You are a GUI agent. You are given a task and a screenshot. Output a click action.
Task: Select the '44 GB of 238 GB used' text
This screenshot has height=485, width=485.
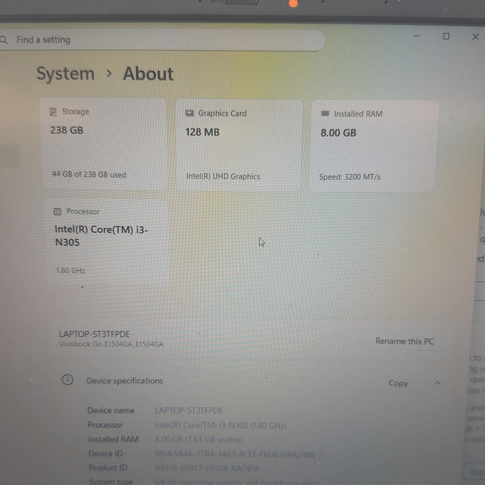[89, 175]
